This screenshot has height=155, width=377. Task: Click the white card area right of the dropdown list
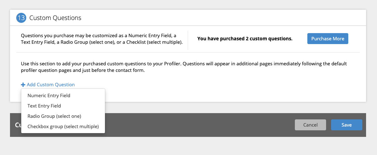pyautogui.click(x=234, y=94)
